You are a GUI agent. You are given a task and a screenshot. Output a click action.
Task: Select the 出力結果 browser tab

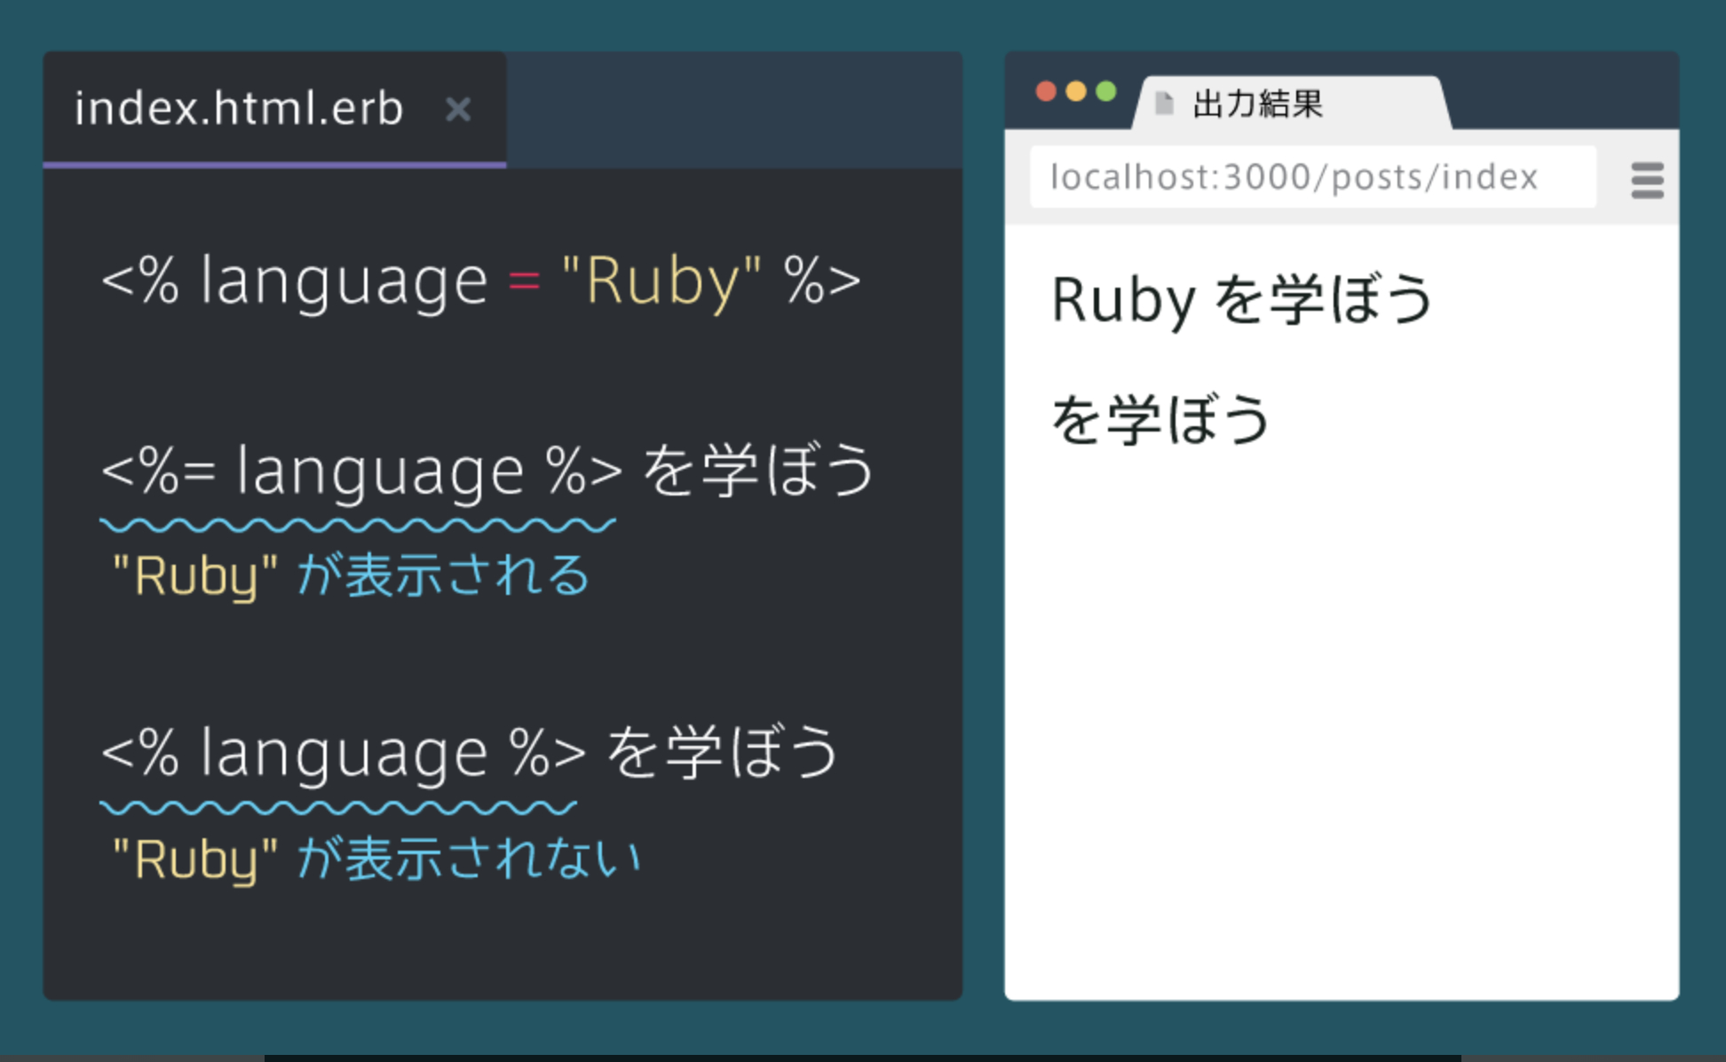click(x=1292, y=104)
